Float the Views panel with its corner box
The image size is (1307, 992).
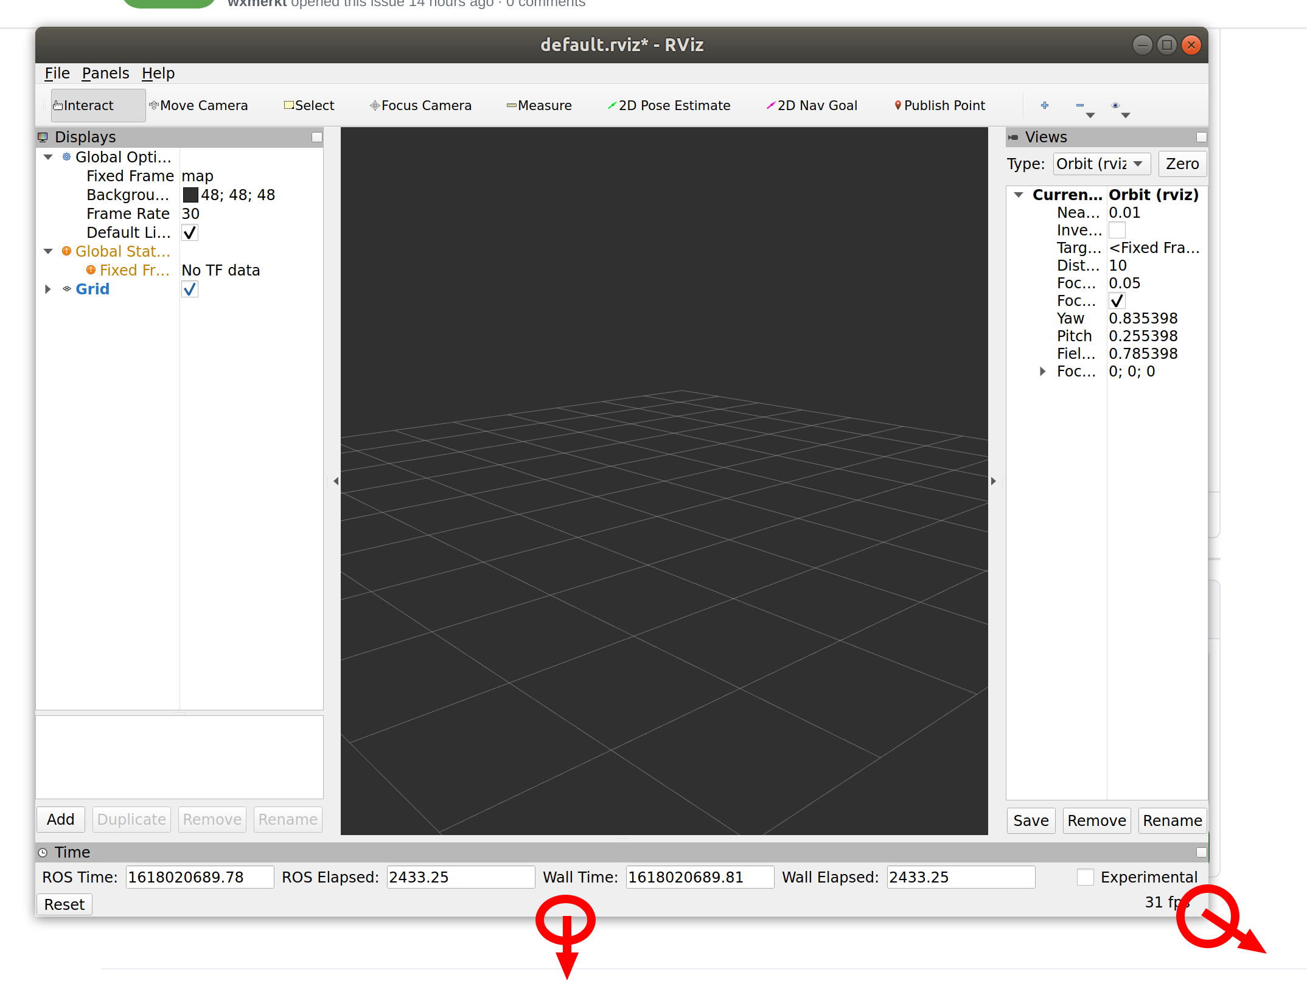point(1201,137)
